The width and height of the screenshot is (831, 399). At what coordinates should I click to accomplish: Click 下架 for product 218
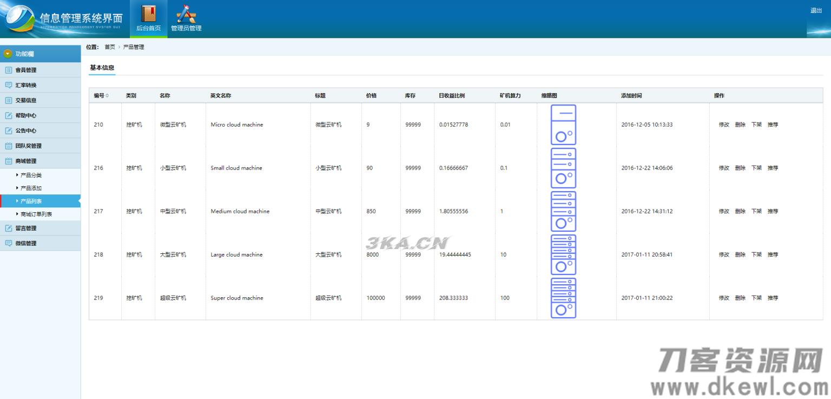[x=756, y=254]
